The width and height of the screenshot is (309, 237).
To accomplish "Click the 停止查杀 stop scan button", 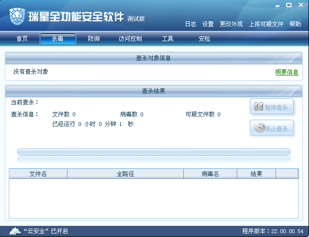I will (272, 127).
